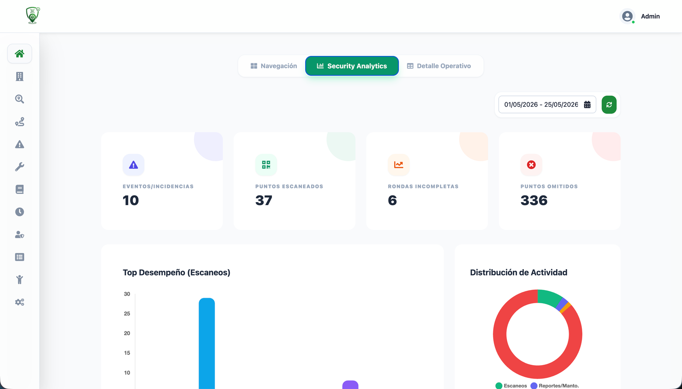Image resolution: width=682 pixels, height=389 pixels.
Task: Click the value 6 in Rondas Incompletas
Action: pos(392,200)
